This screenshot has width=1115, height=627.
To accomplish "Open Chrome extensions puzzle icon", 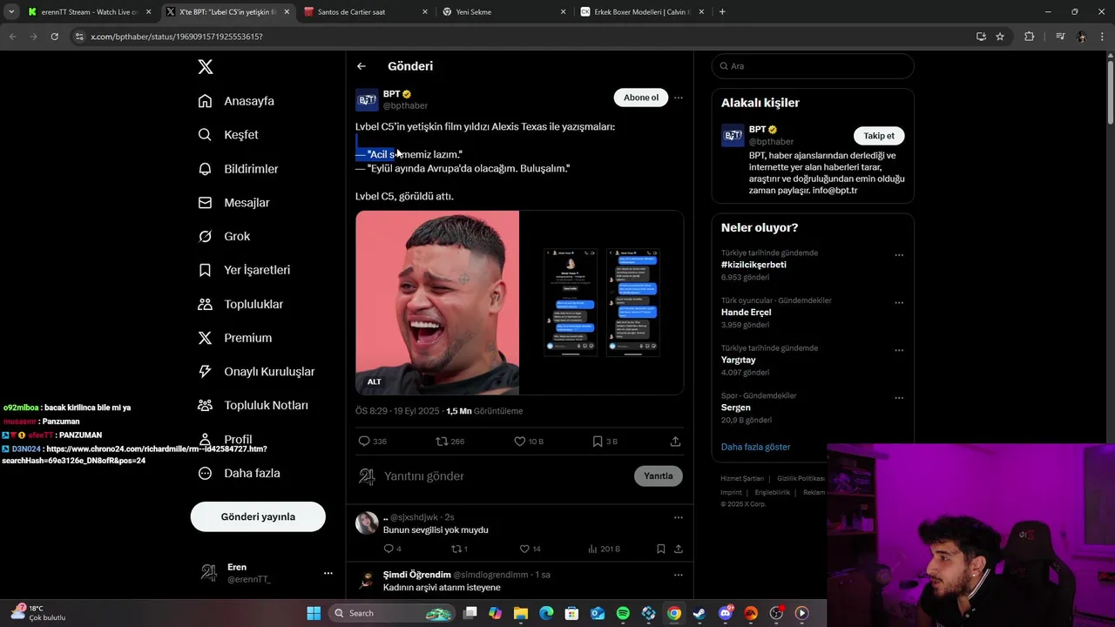I will point(1030,37).
